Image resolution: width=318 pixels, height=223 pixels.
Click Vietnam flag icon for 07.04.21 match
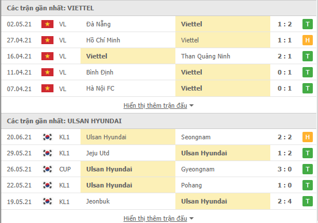[x=48, y=88]
